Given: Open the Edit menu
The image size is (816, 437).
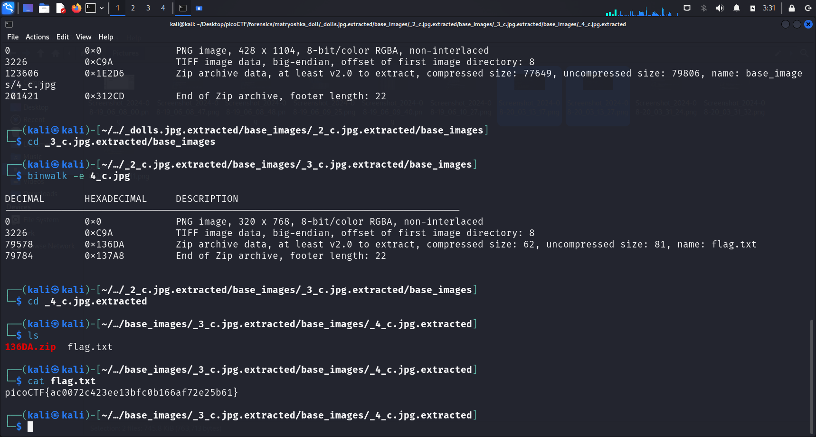Looking at the screenshot, I should (62, 37).
